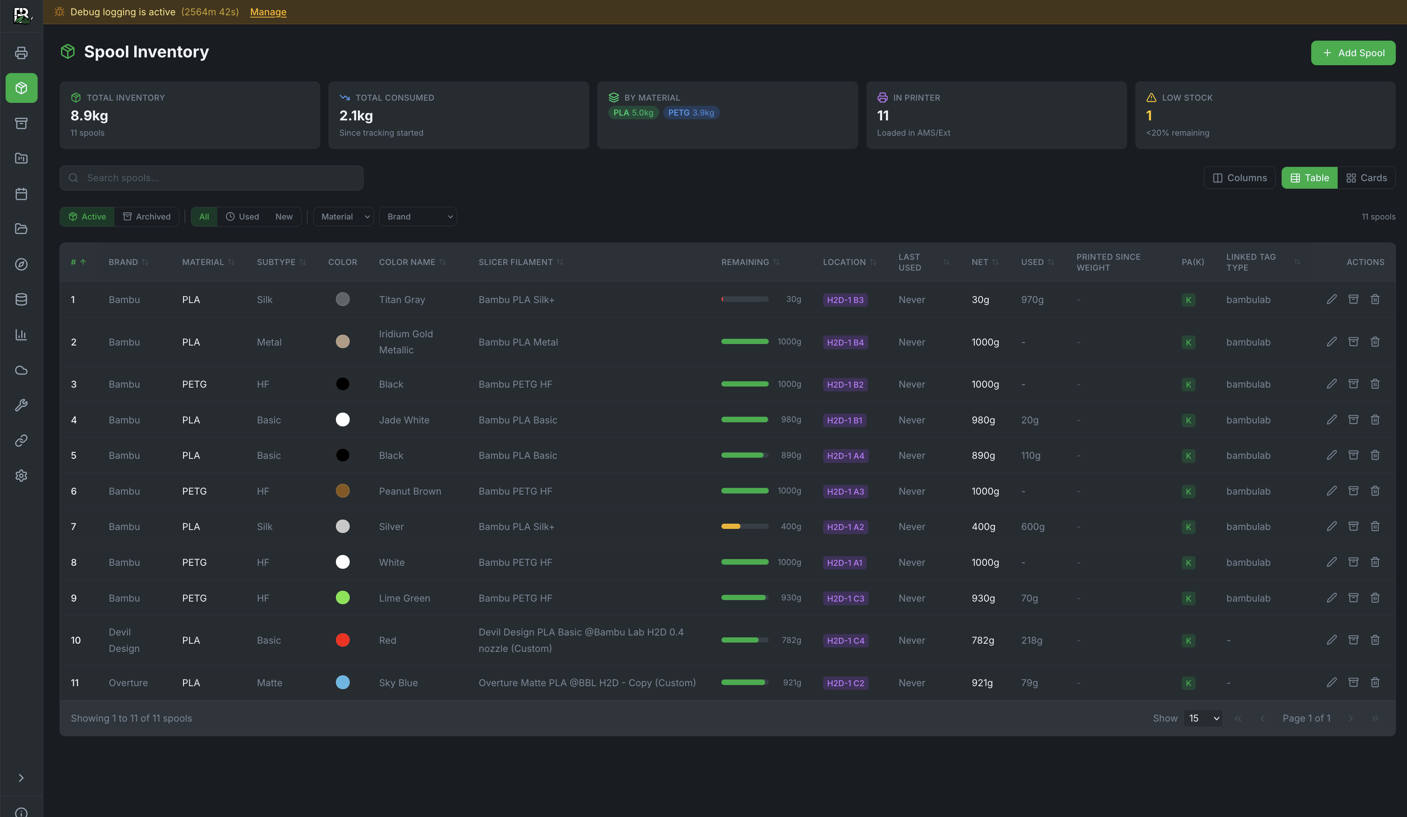1407x817 pixels.
Task: Select the Spool Inventory sidebar icon
Action: click(21, 88)
